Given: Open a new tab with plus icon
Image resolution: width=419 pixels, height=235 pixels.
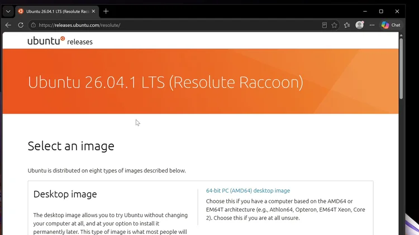Looking at the screenshot, I should [x=106, y=11].
